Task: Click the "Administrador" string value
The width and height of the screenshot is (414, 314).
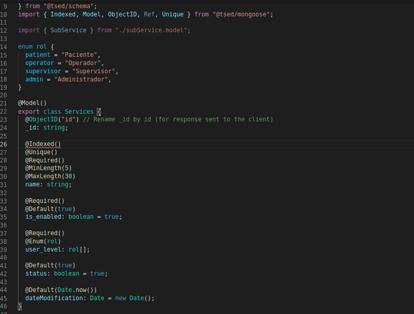Action: 81,79
